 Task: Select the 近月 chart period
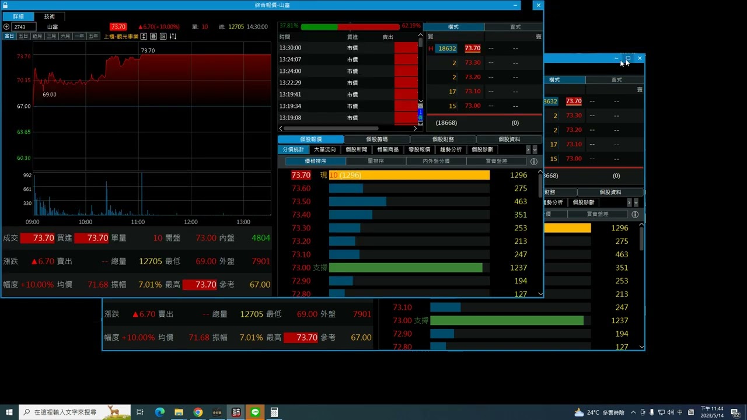coord(37,36)
